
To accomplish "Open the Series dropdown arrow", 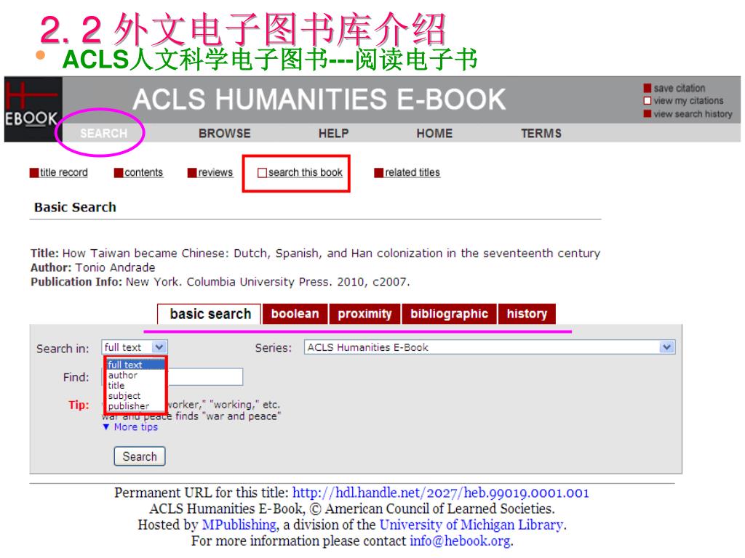I will [x=666, y=347].
